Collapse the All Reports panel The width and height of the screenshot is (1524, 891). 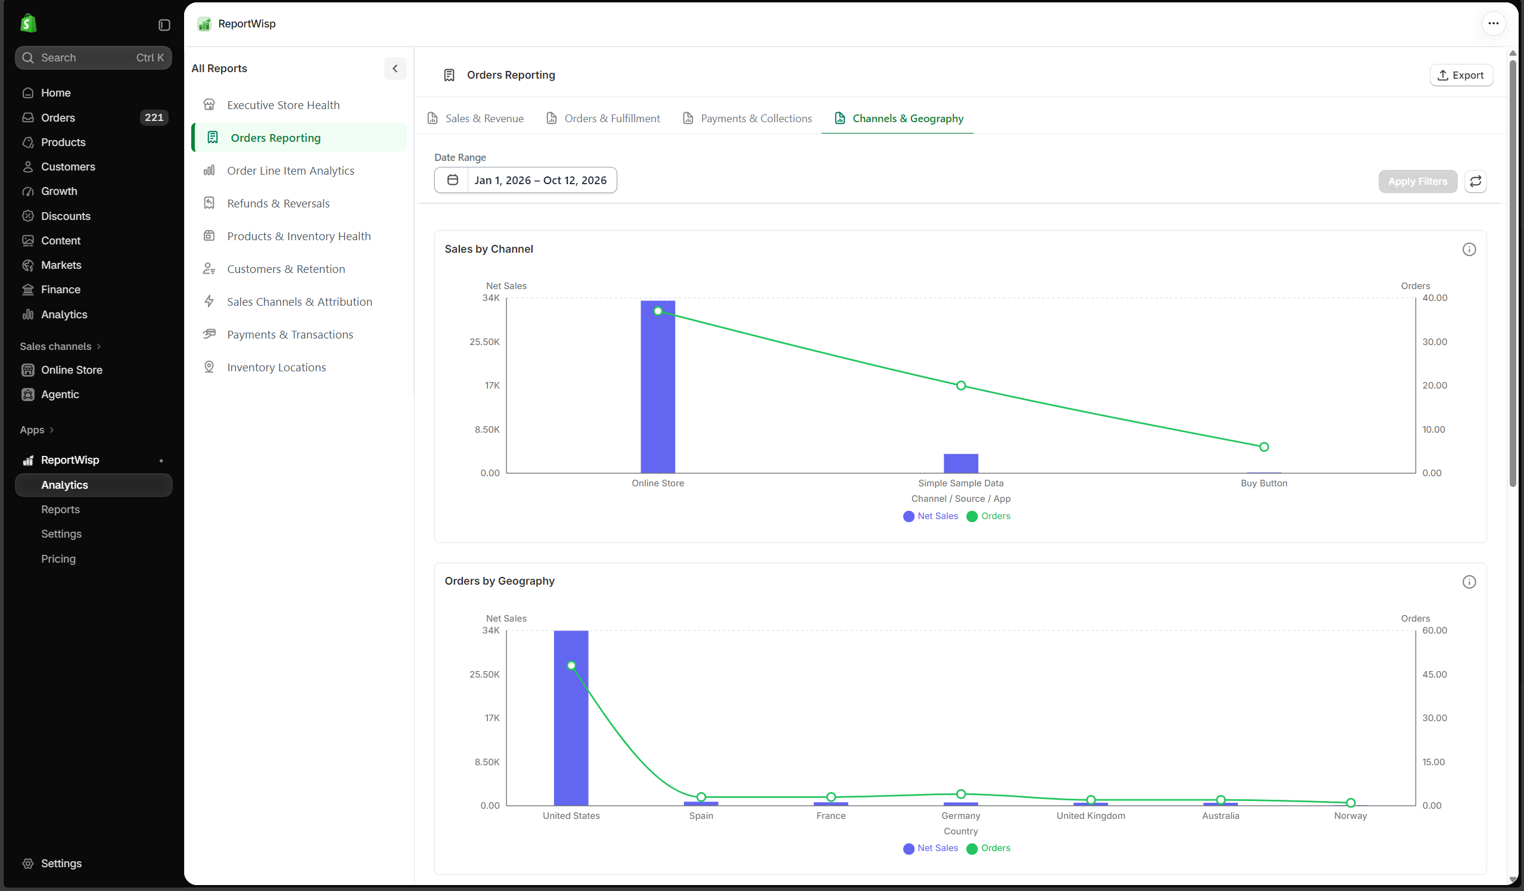click(x=395, y=69)
